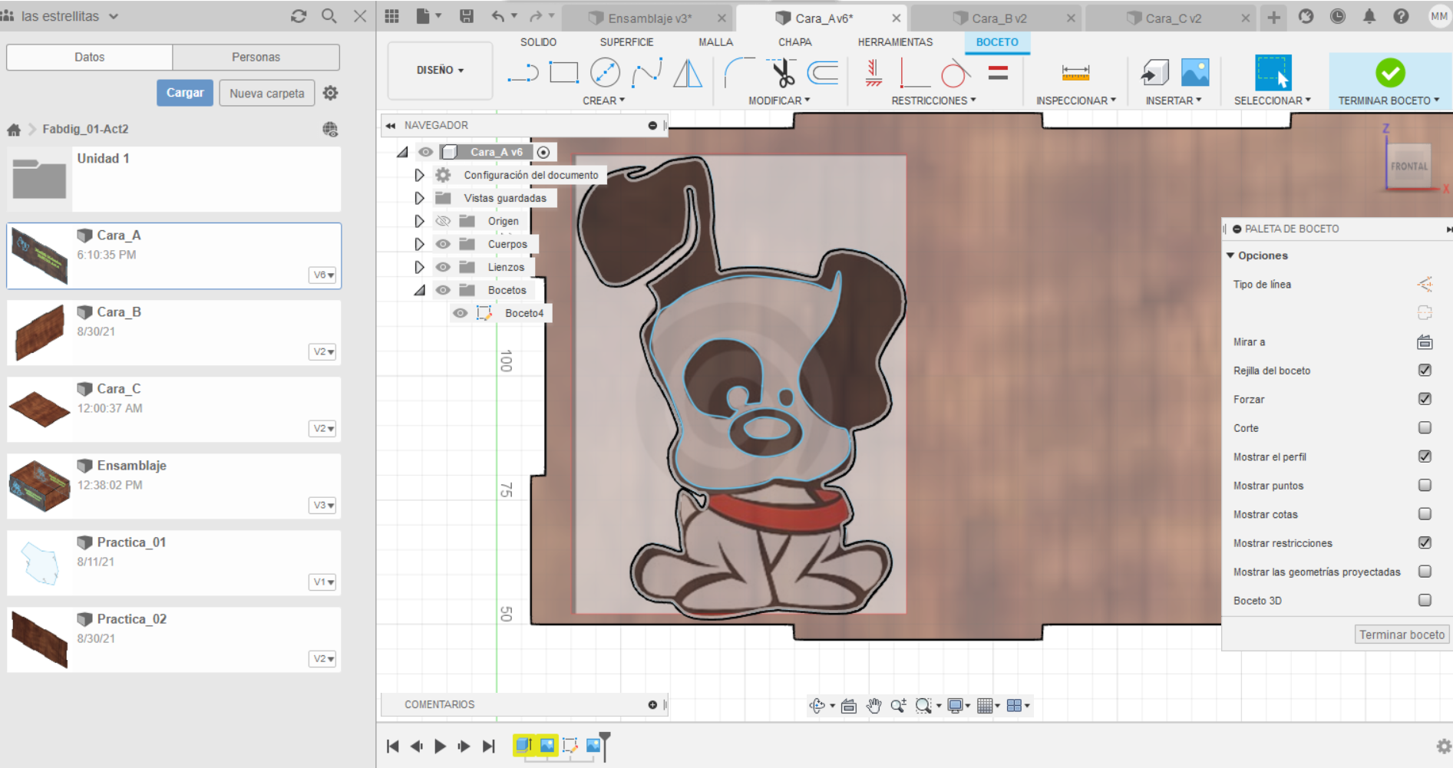Enable the Mostrar cotas checkbox

[x=1425, y=514]
